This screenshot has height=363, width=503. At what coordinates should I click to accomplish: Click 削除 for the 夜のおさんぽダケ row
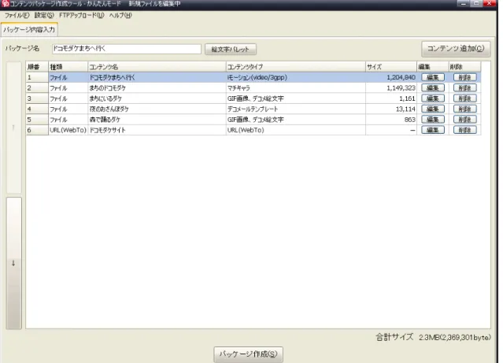pyautogui.click(x=464, y=109)
